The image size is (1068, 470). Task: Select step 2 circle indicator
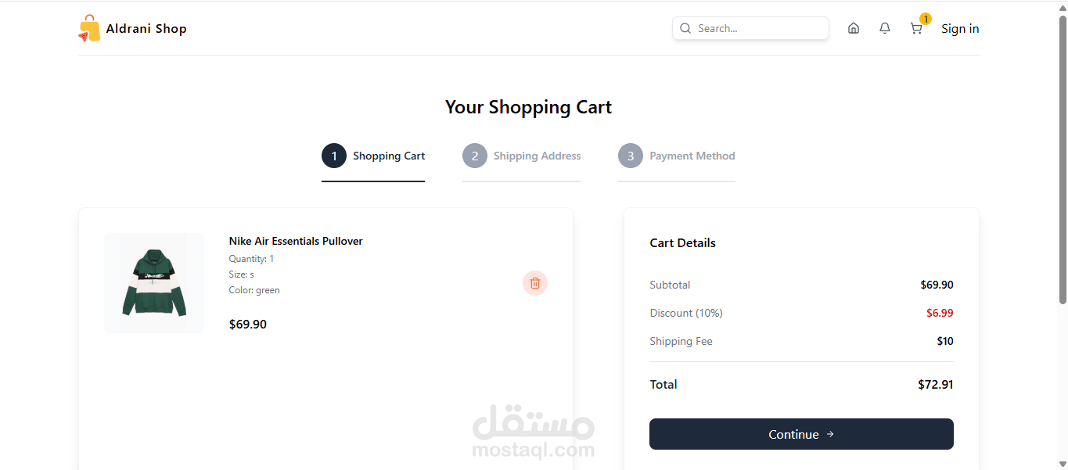tap(475, 156)
